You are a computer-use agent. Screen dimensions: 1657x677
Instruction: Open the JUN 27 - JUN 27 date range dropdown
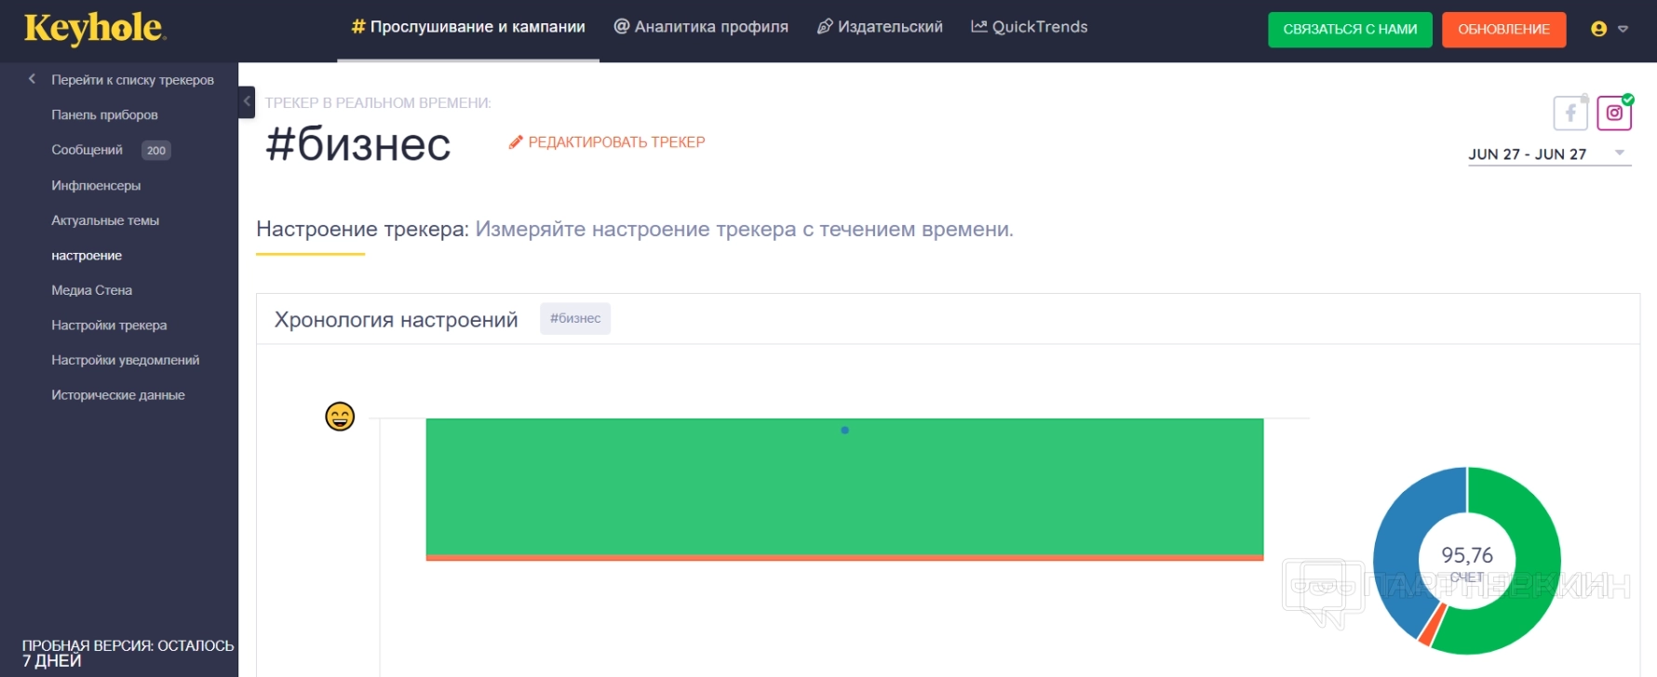click(x=1549, y=154)
